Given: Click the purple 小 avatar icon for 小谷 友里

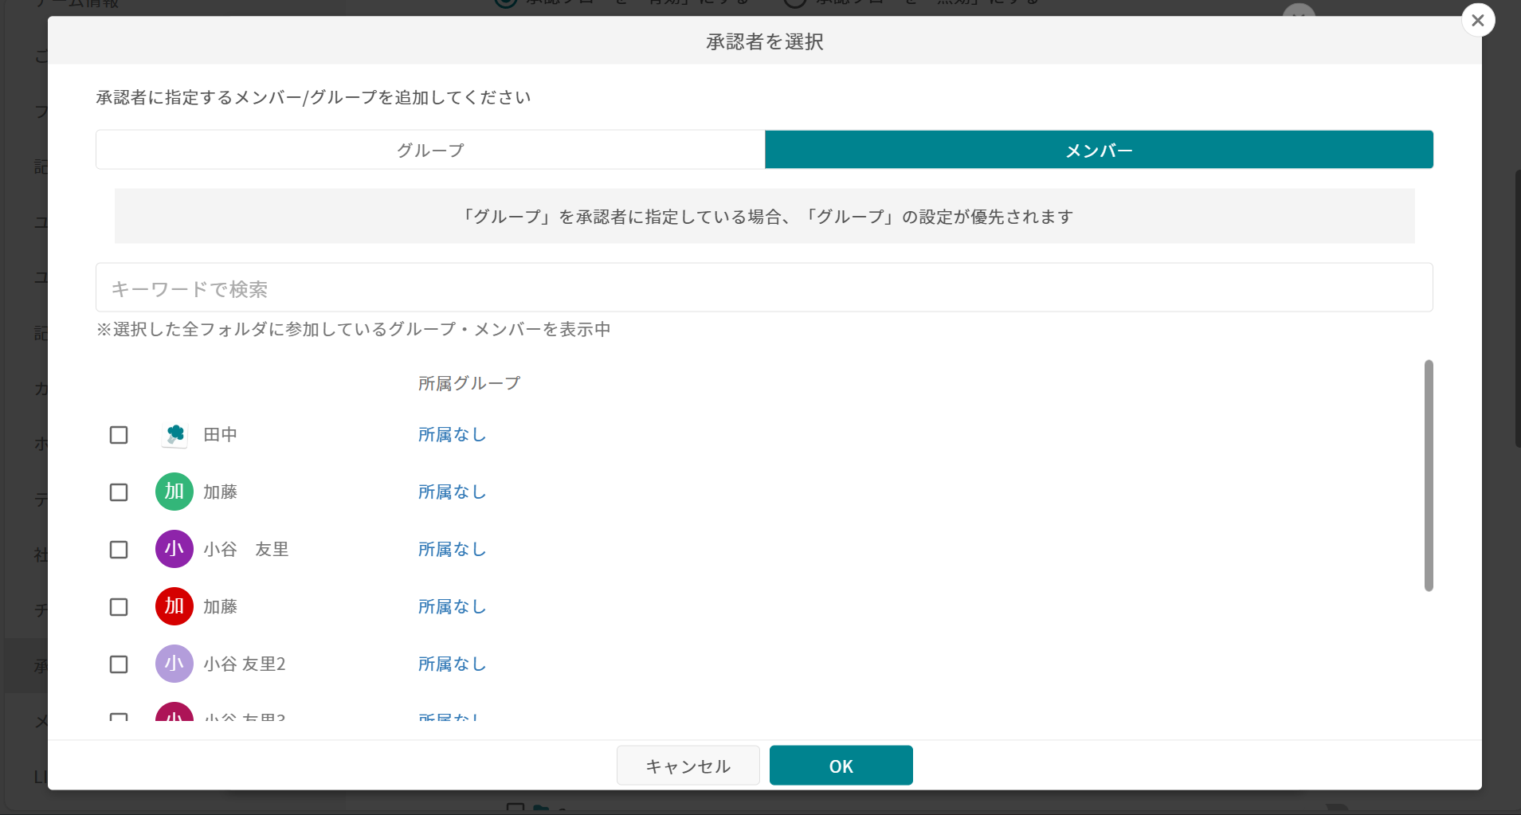Looking at the screenshot, I should click(x=173, y=549).
